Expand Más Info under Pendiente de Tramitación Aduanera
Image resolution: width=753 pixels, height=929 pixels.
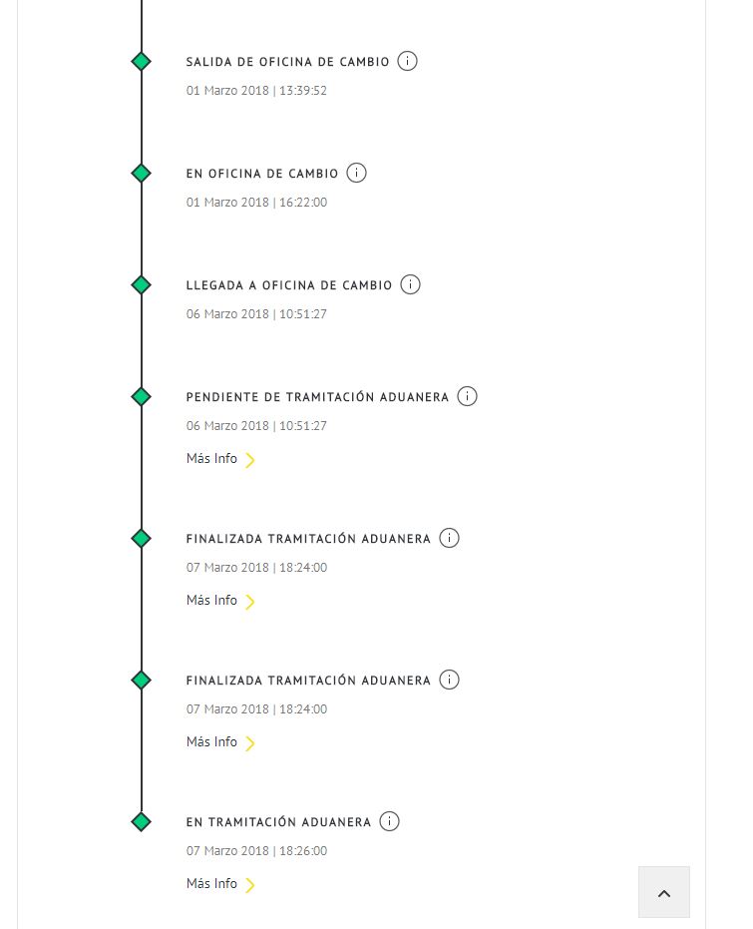(x=220, y=459)
